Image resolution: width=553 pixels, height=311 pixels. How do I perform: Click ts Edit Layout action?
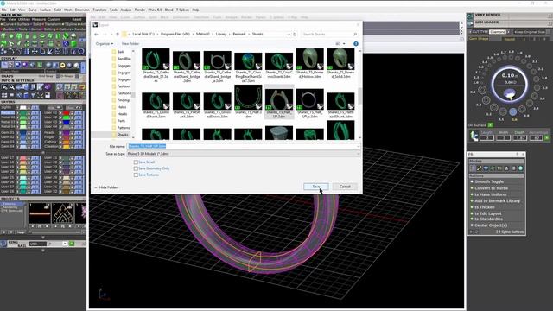point(488,213)
